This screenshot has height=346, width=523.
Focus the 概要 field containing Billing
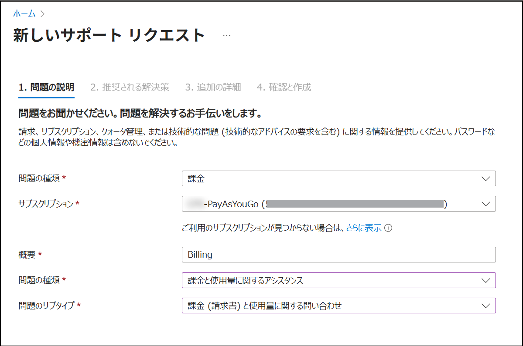click(x=338, y=255)
